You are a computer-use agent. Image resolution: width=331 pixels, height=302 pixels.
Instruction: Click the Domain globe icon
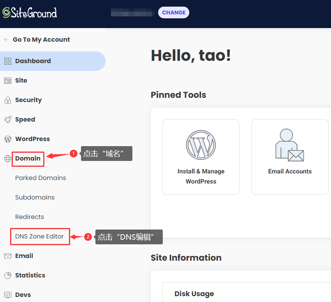(x=8, y=158)
